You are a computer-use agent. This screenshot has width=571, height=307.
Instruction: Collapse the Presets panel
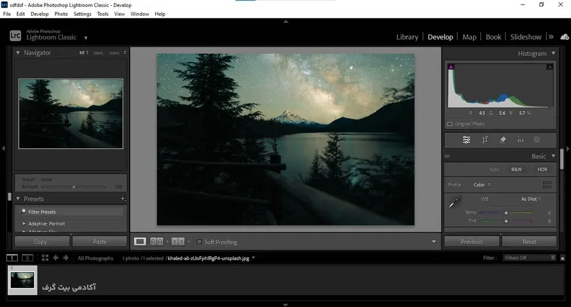[18, 199]
